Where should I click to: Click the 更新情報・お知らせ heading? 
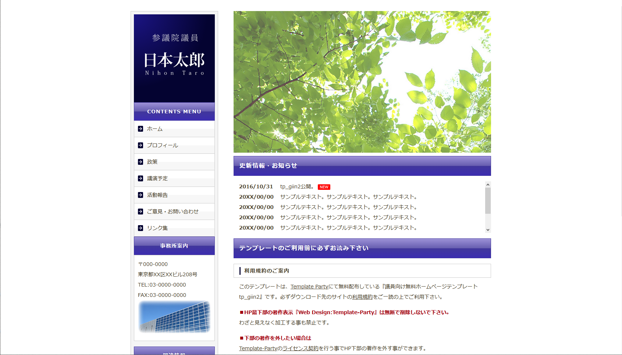[362, 166]
